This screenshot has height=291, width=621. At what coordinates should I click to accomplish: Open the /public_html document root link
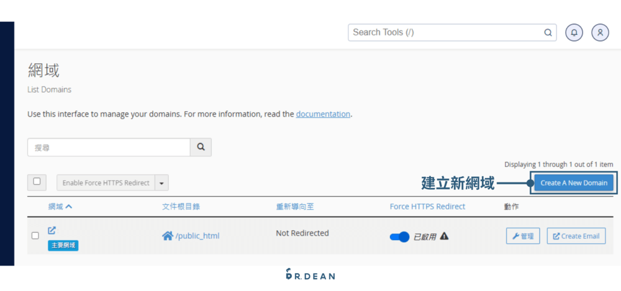click(x=197, y=236)
